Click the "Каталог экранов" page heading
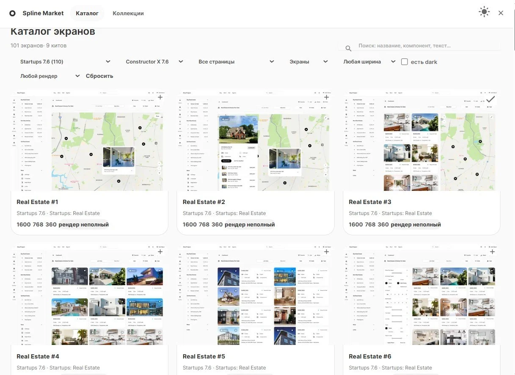The height and width of the screenshot is (375, 515). tap(53, 32)
